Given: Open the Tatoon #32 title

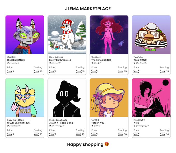Looking at the screenshot, I should coord(98,123).
